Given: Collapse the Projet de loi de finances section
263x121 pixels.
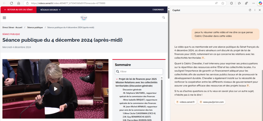Looking at the screenshot, I should (x=117, y=79).
